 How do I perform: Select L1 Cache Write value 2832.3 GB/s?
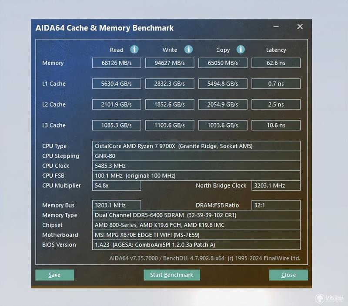click(170, 84)
